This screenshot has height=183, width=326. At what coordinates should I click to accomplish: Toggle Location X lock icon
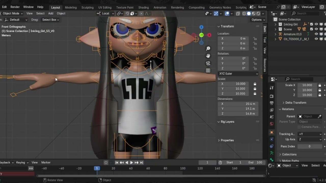click(255, 39)
